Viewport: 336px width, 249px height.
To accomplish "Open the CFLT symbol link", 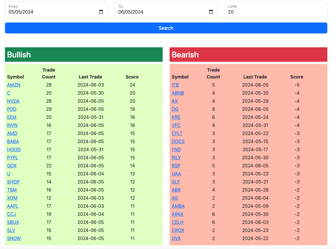I will tap(177, 134).
